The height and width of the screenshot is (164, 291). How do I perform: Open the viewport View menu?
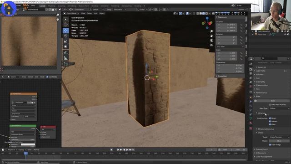pos(83,13)
